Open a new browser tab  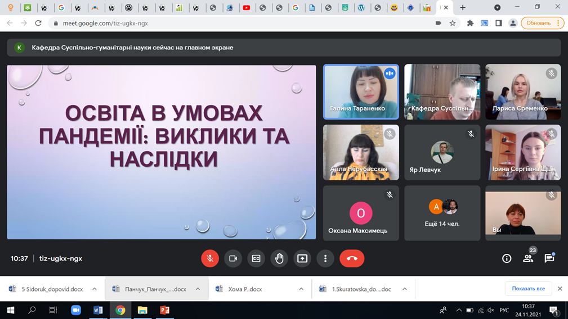click(463, 8)
